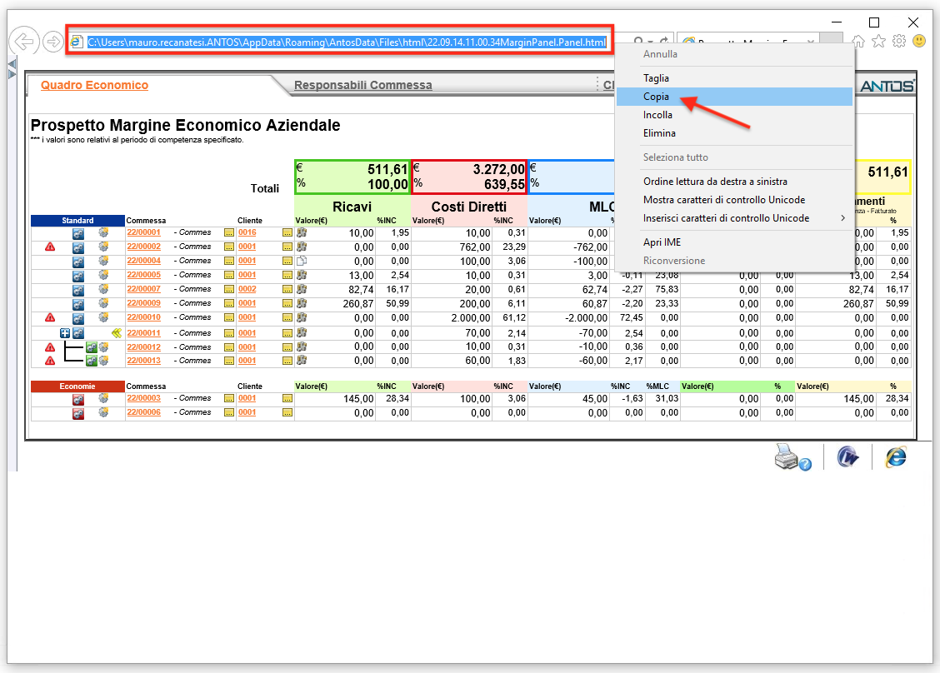Screen dimensions: 940x673
Task: Click the ANTOS logo
Action: tap(887, 87)
